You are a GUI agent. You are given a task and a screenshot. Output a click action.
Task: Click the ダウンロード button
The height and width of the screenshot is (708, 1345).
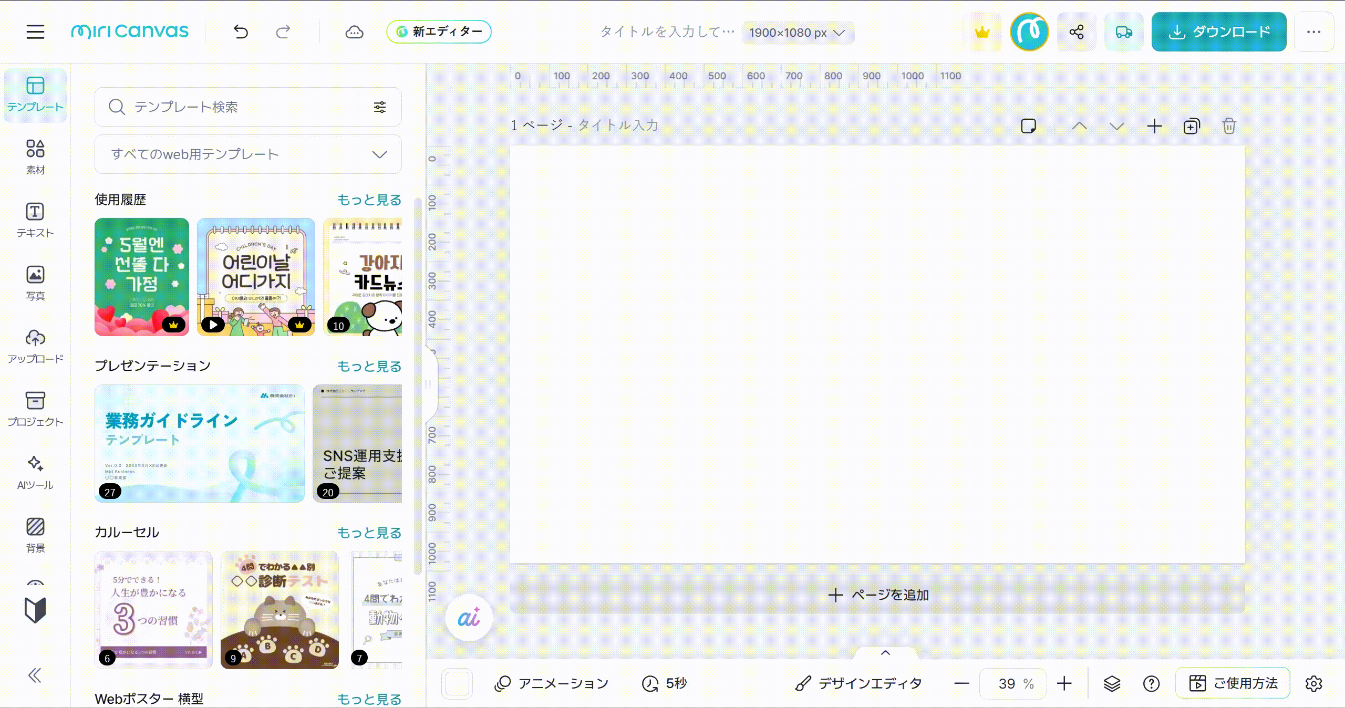click(1219, 32)
